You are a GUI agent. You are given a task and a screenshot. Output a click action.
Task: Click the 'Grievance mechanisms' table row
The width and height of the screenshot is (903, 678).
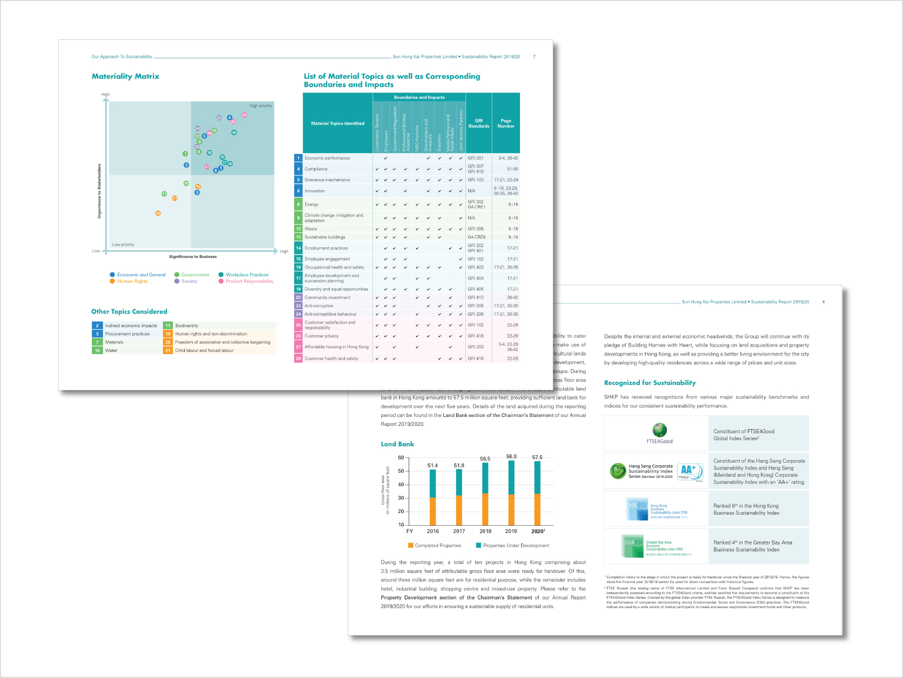407,180
